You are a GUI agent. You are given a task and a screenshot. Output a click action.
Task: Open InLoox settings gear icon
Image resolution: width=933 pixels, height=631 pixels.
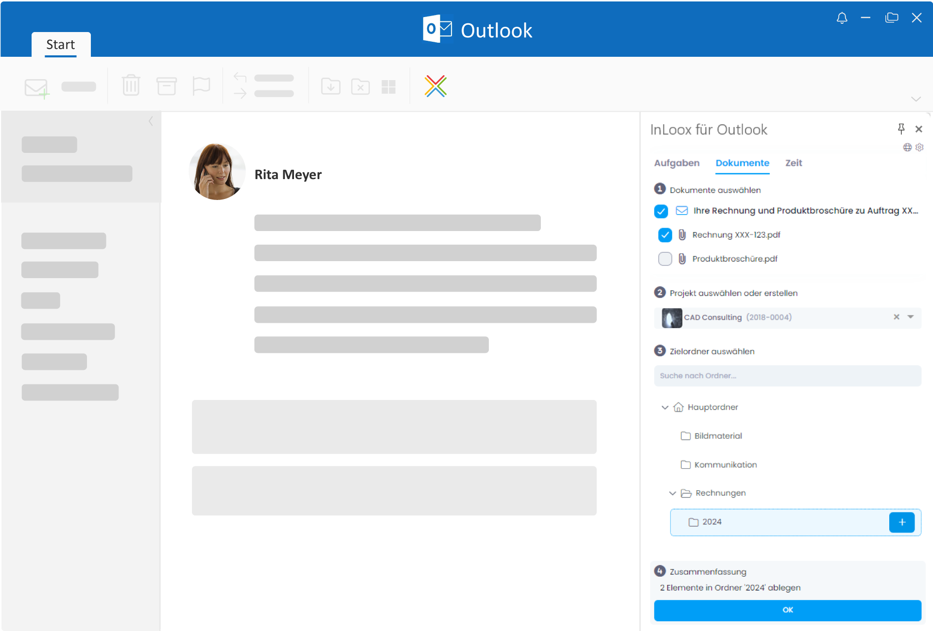(919, 147)
